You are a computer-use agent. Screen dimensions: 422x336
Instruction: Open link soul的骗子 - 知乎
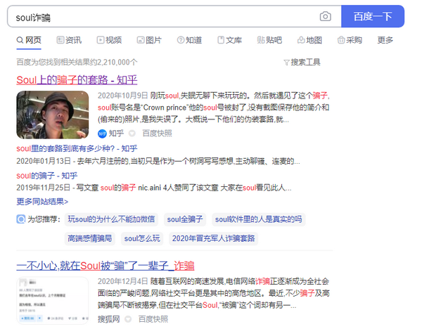(x=47, y=176)
